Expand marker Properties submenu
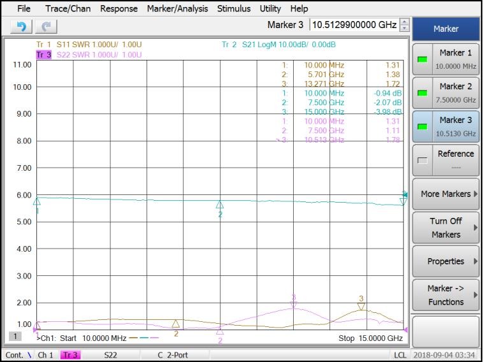Image resolution: width=483 pixels, height=362 pixels. (446, 261)
